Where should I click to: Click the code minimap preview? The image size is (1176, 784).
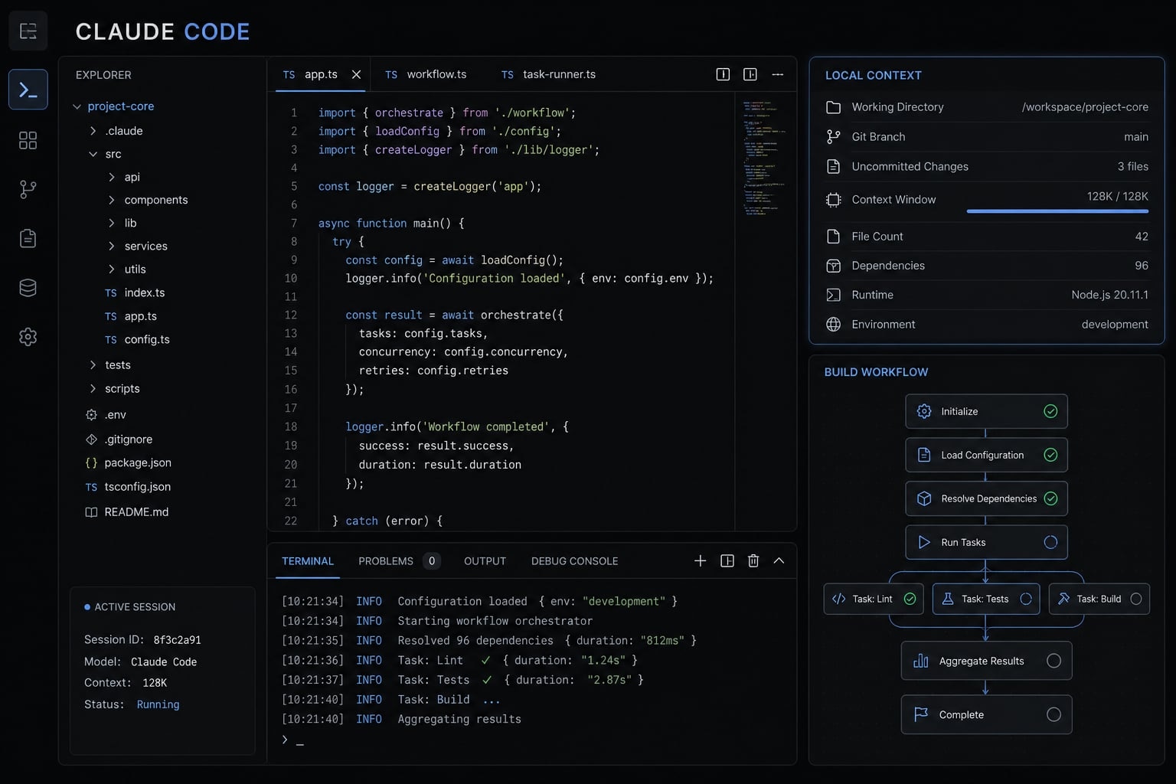763,157
